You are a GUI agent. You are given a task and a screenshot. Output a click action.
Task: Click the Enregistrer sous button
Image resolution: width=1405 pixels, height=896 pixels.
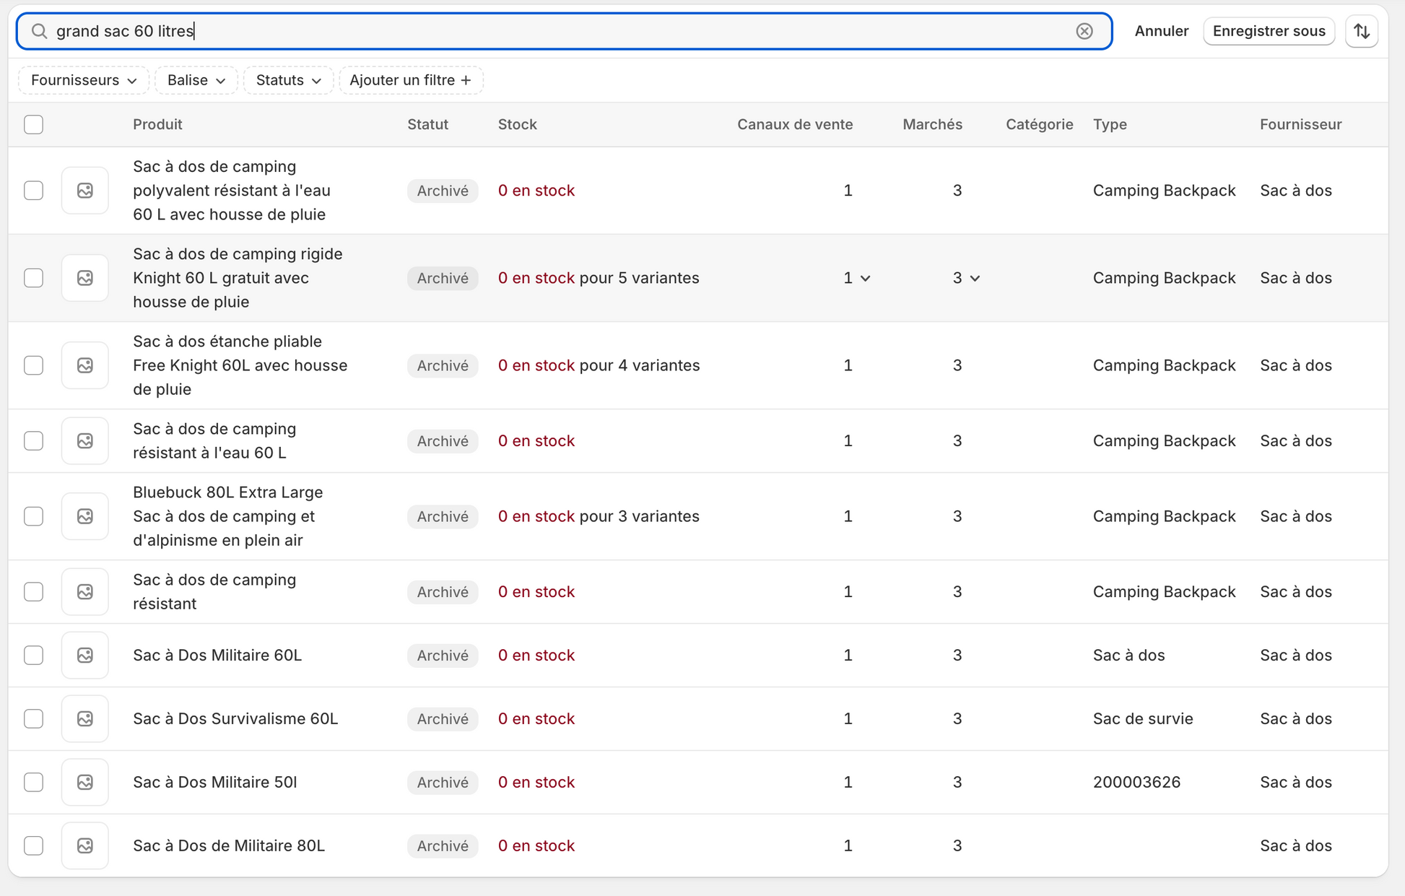pyautogui.click(x=1269, y=31)
